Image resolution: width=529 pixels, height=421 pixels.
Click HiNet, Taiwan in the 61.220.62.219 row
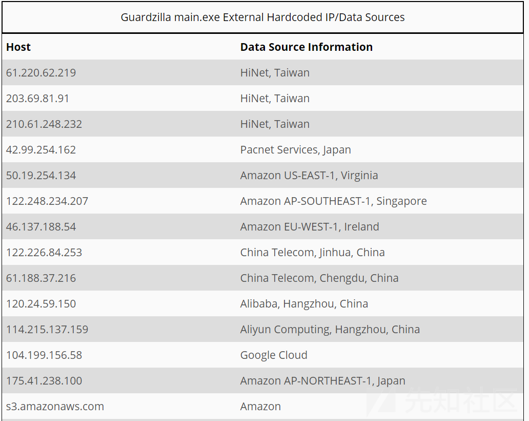click(275, 72)
